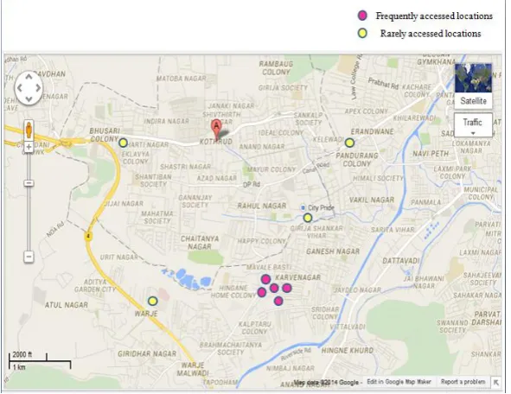Switch to the Satellite view thumbnail
The height and width of the screenshot is (394, 511).
click(x=473, y=78)
